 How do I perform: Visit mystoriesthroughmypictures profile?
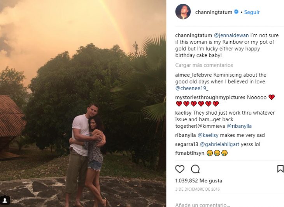click(x=210, y=97)
